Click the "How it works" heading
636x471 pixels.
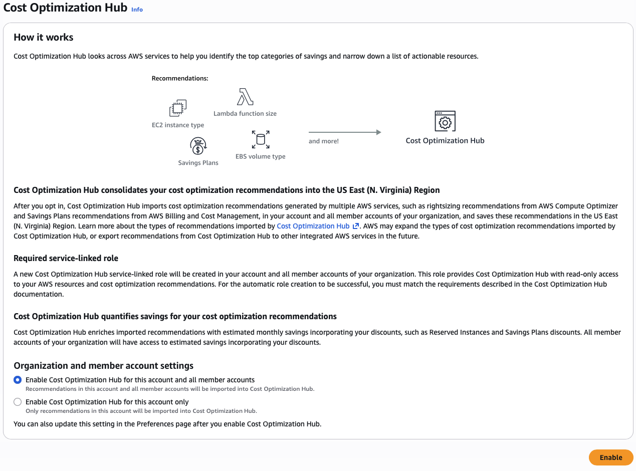click(x=44, y=37)
